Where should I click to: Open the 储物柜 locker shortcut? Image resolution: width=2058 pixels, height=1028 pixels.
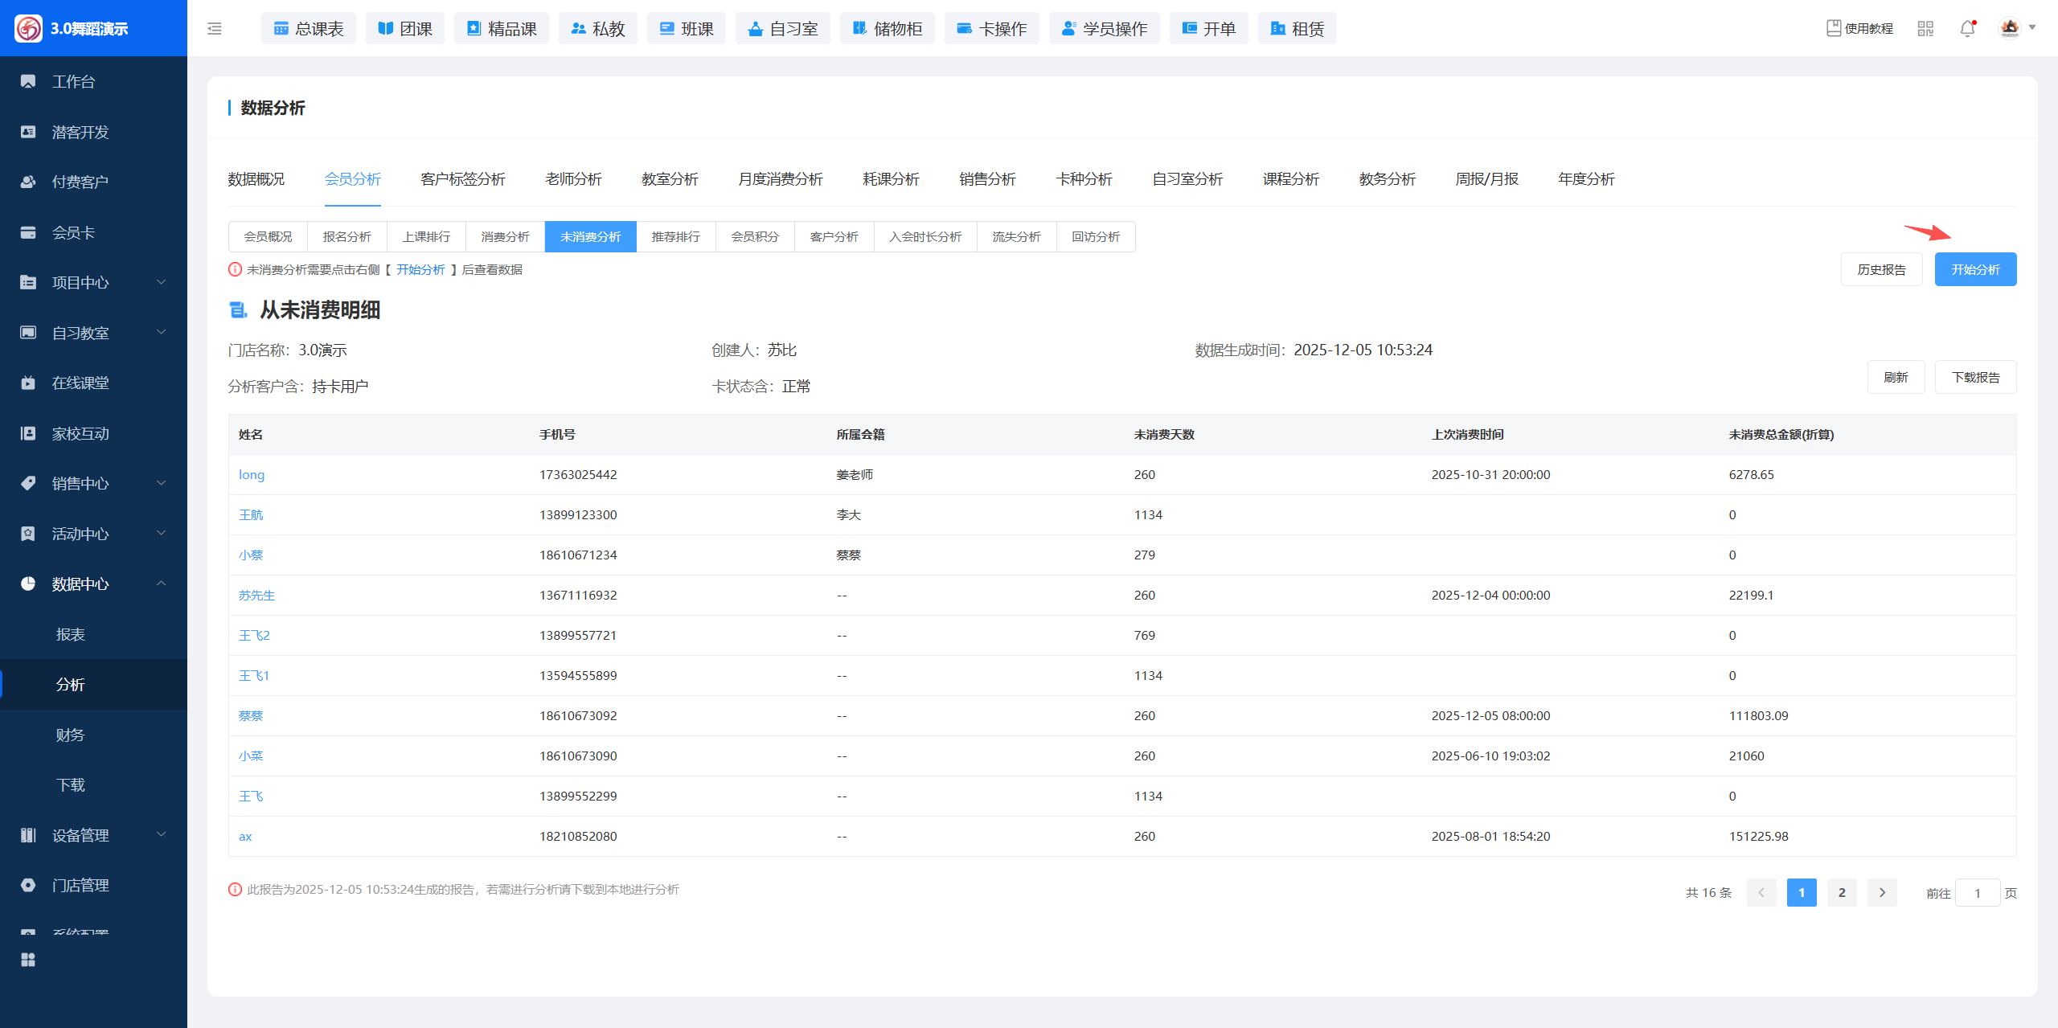click(x=887, y=29)
